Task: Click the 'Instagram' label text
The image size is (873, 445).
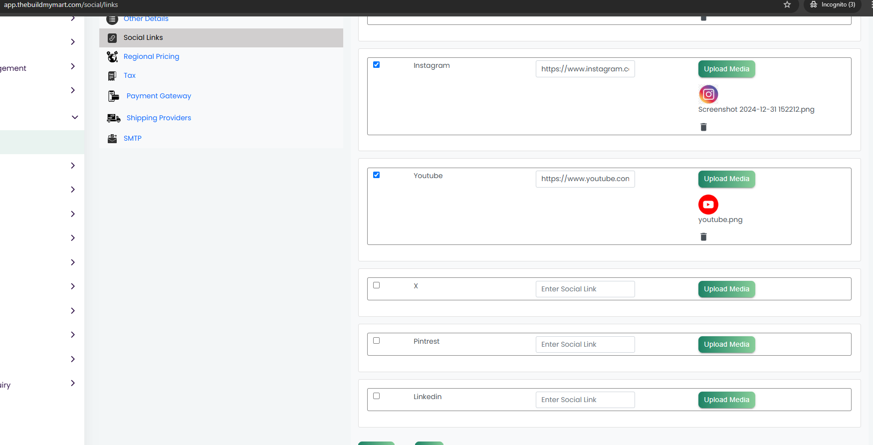Action: tap(432, 66)
